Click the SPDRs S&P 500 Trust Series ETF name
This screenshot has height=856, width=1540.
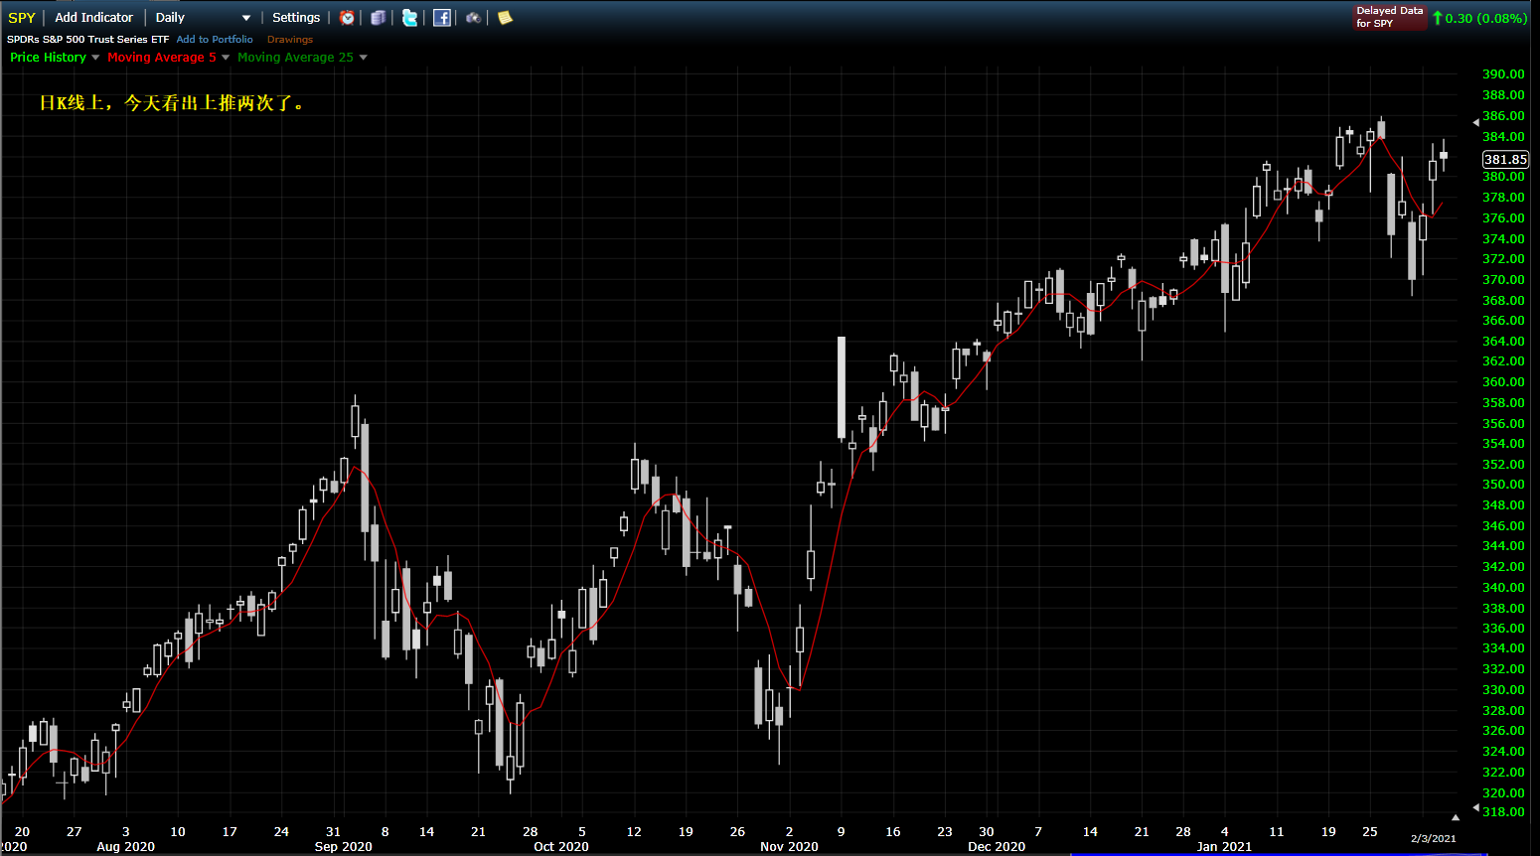pos(88,40)
